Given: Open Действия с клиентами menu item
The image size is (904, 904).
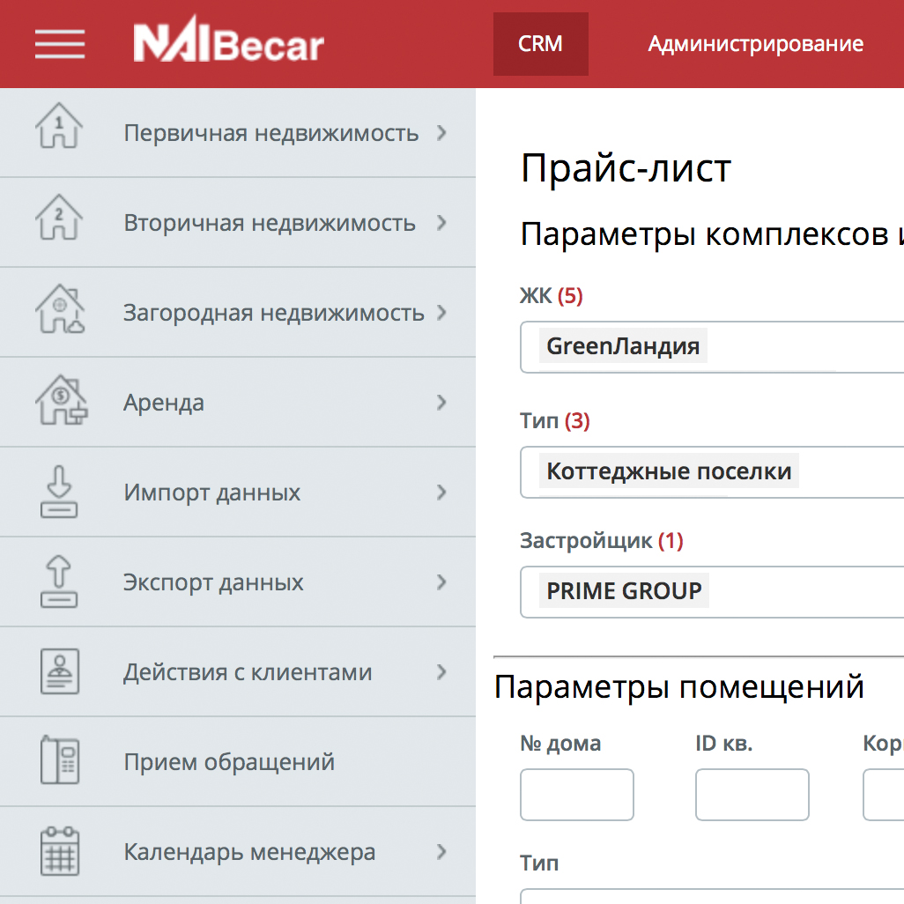Looking at the screenshot, I should pos(238,672).
